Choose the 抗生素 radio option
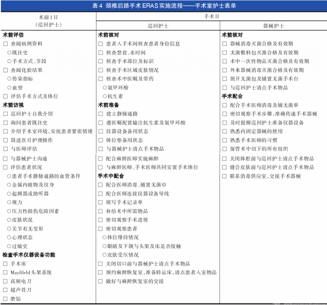 (x=105, y=96)
